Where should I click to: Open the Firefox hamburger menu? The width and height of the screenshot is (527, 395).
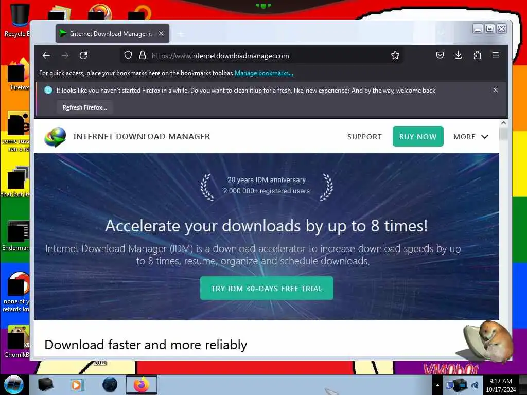(x=496, y=55)
